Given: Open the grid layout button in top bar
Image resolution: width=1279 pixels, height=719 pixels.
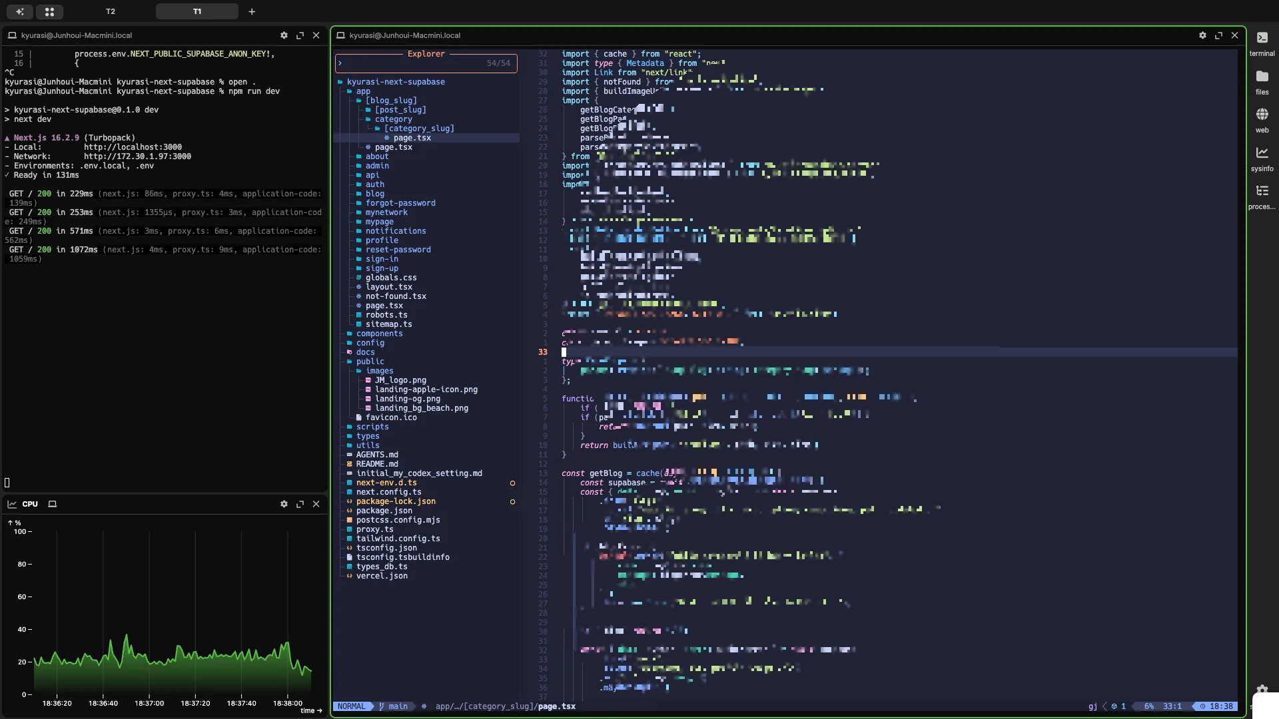Looking at the screenshot, I should pos(49,11).
